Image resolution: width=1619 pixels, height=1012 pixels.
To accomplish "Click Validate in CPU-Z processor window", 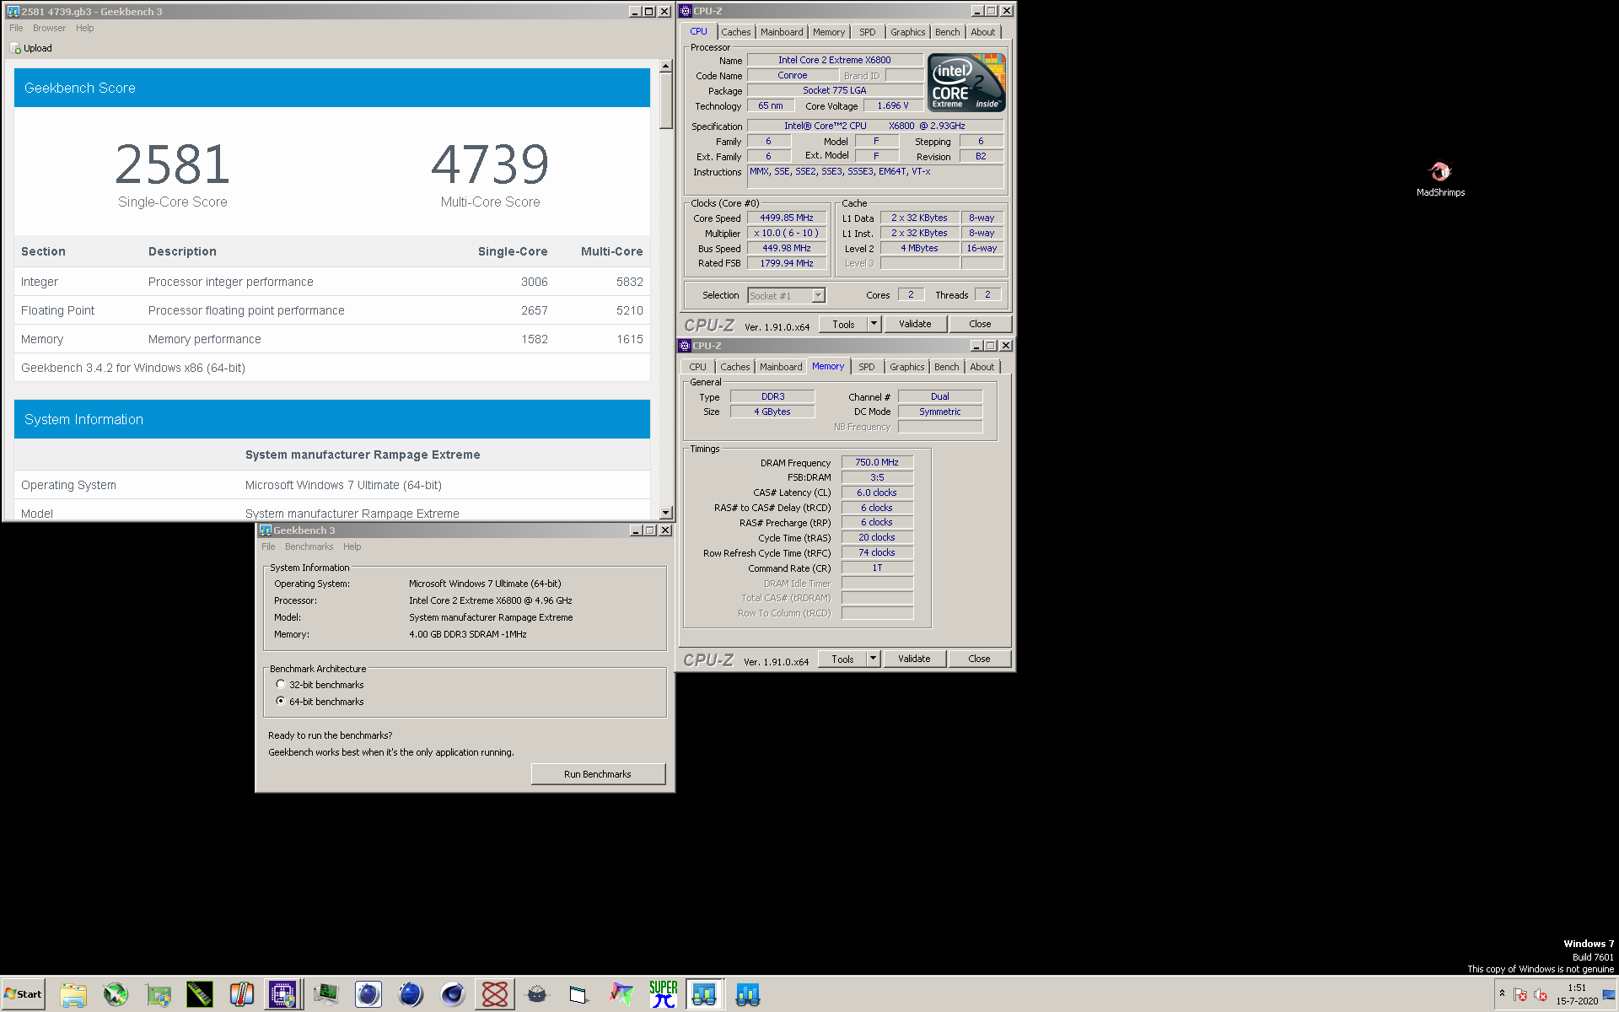I will pyautogui.click(x=915, y=324).
